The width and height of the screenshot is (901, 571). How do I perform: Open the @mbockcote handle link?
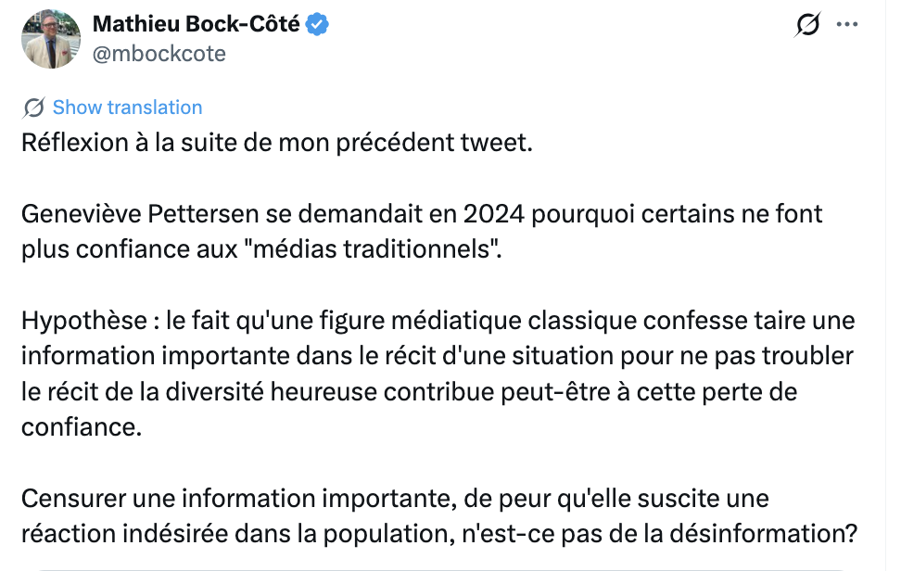[159, 54]
